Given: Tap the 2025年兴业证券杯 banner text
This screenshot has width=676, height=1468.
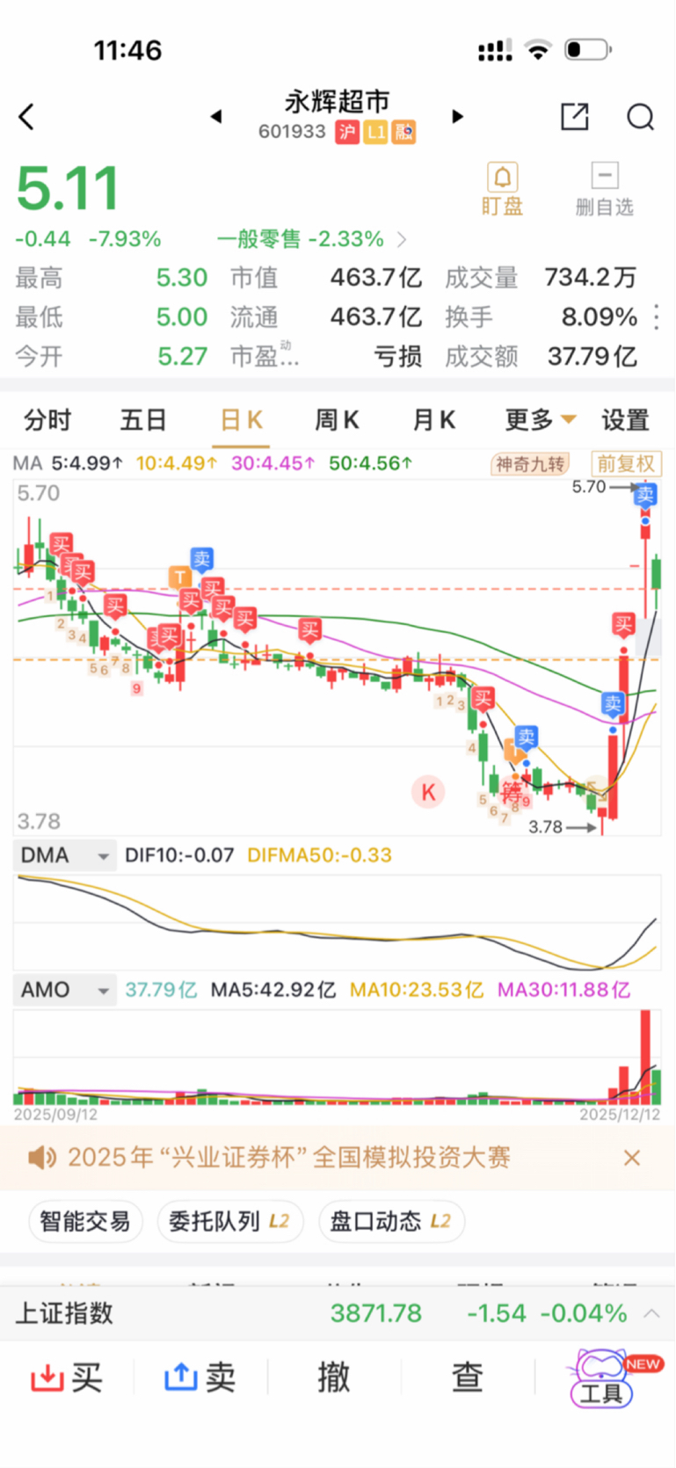Looking at the screenshot, I should click(289, 1157).
